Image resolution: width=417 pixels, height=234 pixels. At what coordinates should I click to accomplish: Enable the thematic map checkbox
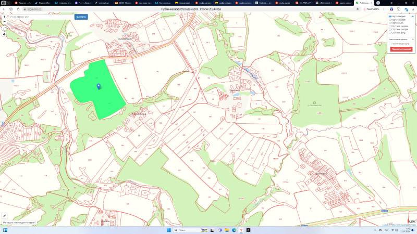pyautogui.click(x=390, y=44)
